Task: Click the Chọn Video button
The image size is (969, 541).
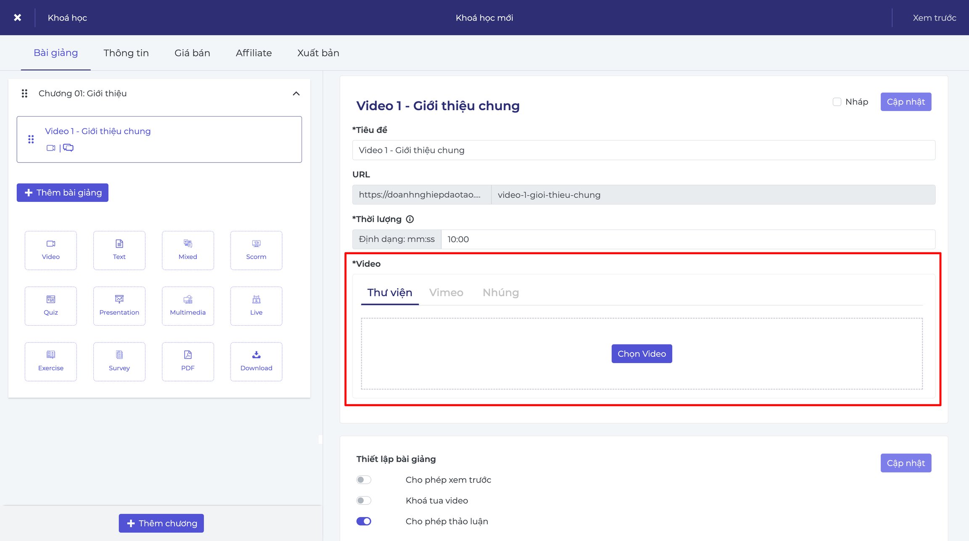Action: point(641,354)
